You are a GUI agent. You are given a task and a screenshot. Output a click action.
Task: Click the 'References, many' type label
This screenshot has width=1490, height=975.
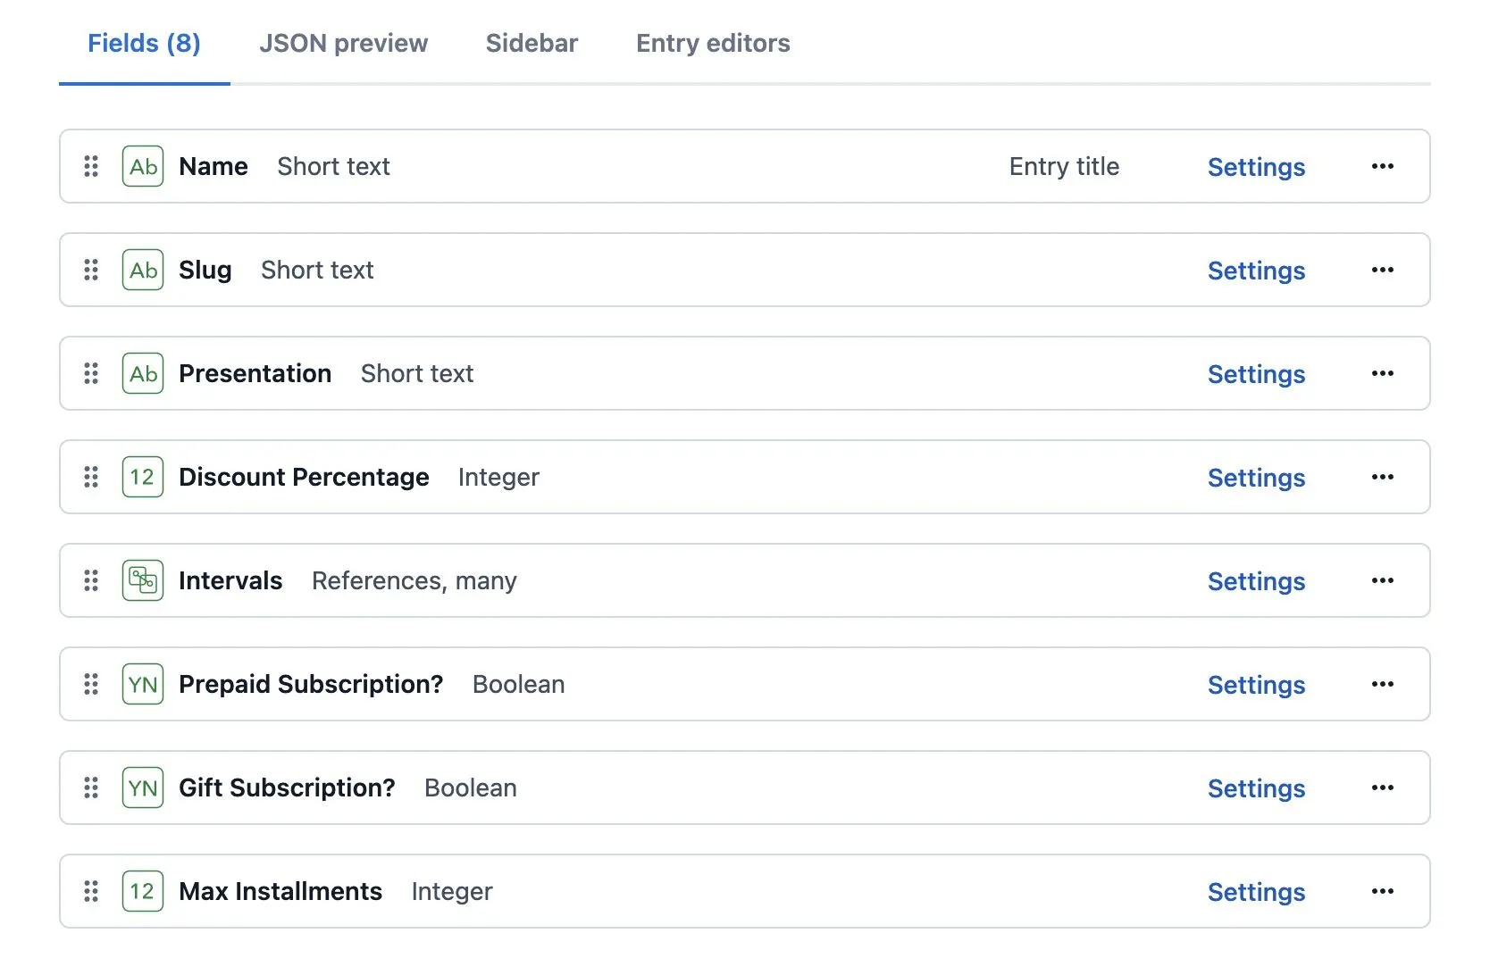tap(414, 581)
